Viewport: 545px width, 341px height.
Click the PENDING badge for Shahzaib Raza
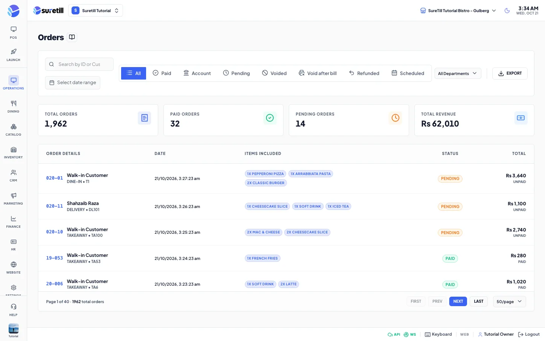pyautogui.click(x=450, y=207)
